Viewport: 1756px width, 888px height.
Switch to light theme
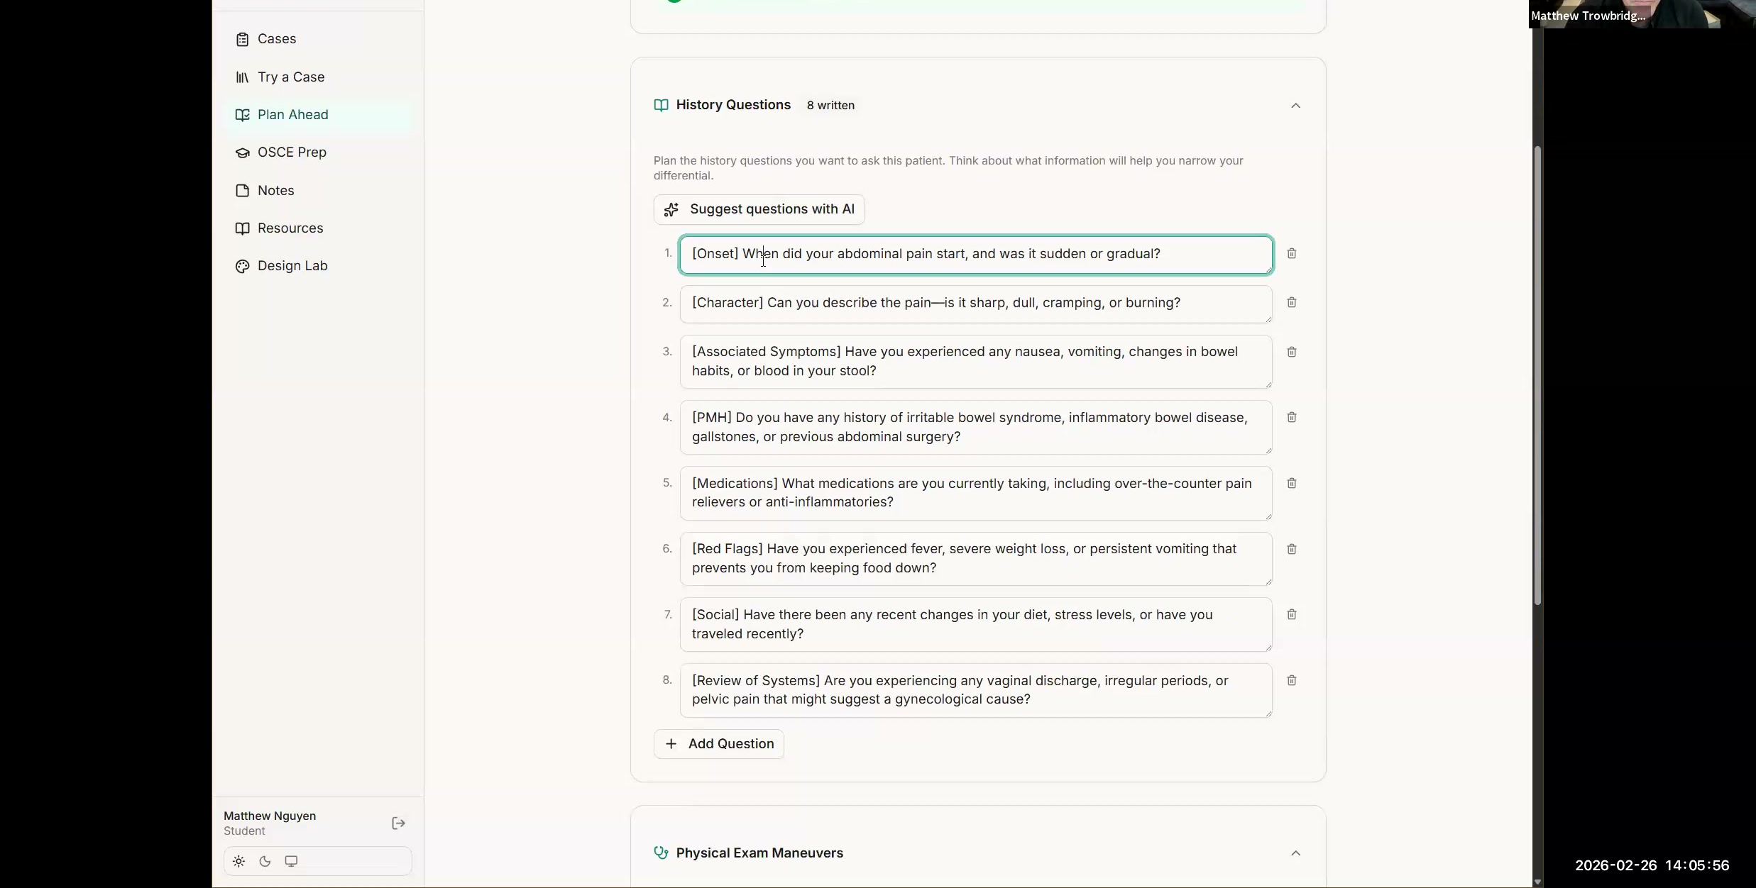238,860
